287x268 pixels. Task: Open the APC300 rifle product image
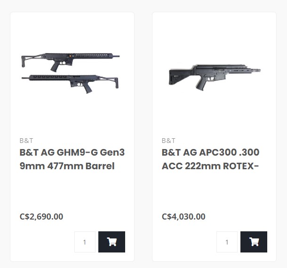coord(214,75)
